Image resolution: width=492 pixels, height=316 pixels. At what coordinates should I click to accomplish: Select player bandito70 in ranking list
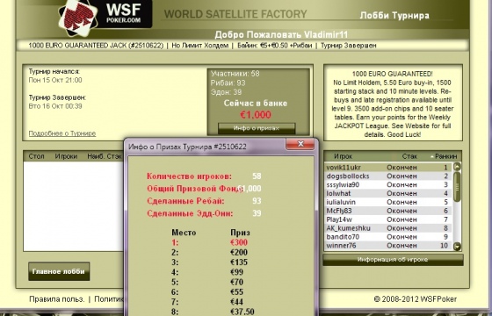pyautogui.click(x=387, y=237)
